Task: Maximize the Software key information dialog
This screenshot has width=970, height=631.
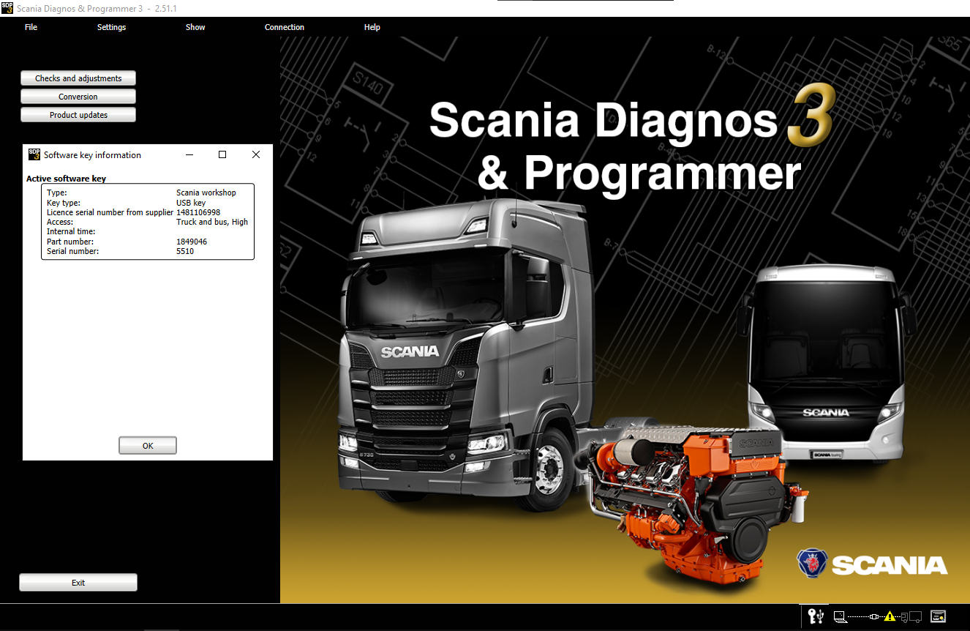Action: pos(222,154)
